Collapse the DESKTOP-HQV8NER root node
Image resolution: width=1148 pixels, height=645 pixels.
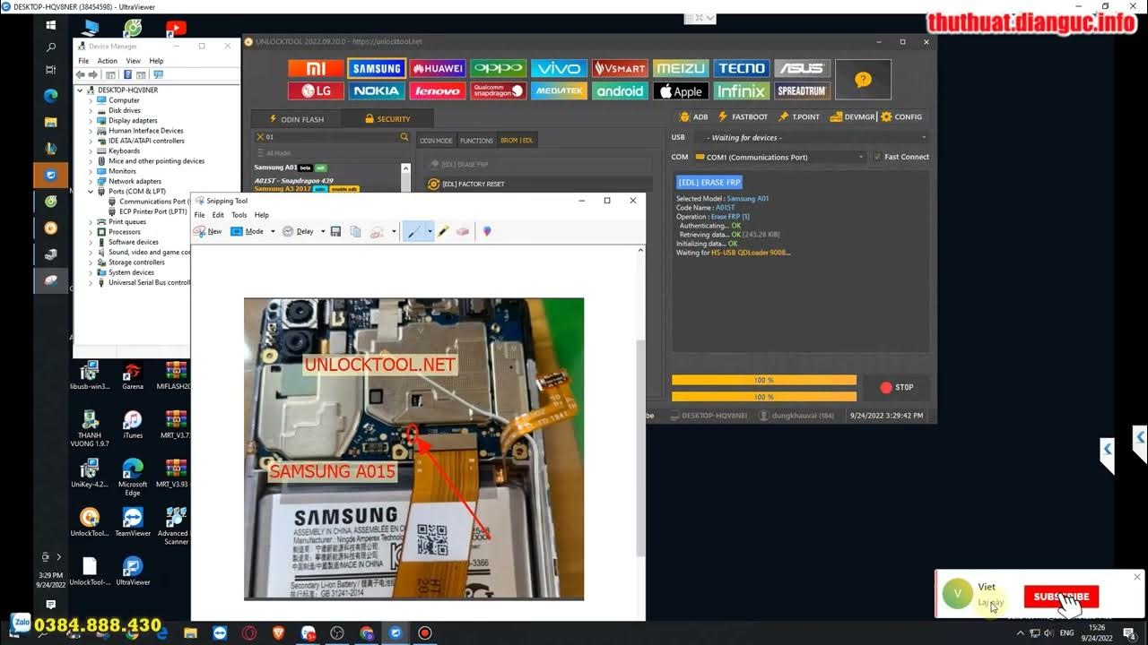pos(80,90)
